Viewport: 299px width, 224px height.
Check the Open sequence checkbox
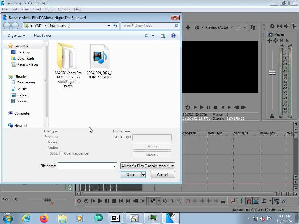[x=61, y=153]
